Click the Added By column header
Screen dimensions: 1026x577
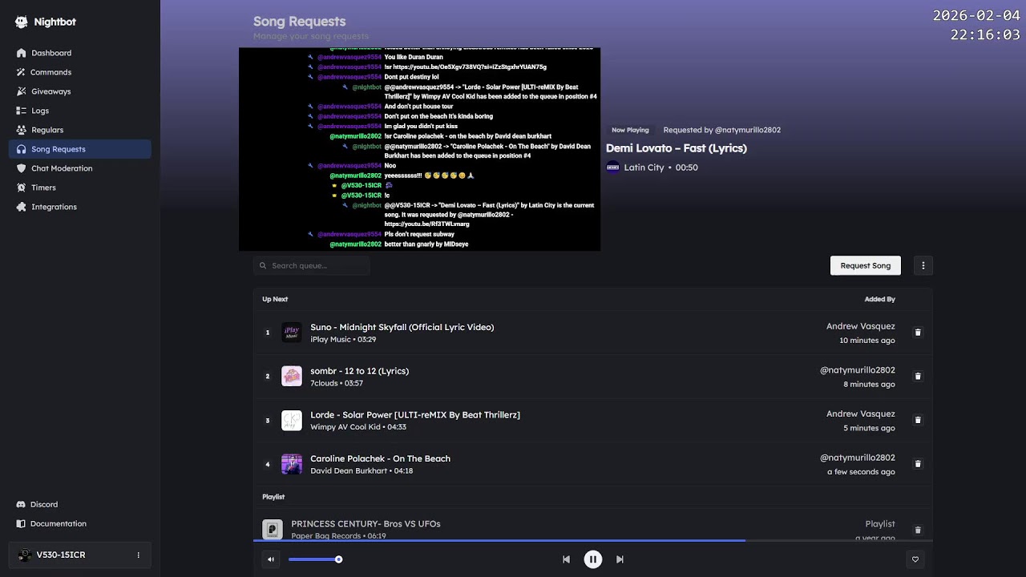[x=879, y=299]
